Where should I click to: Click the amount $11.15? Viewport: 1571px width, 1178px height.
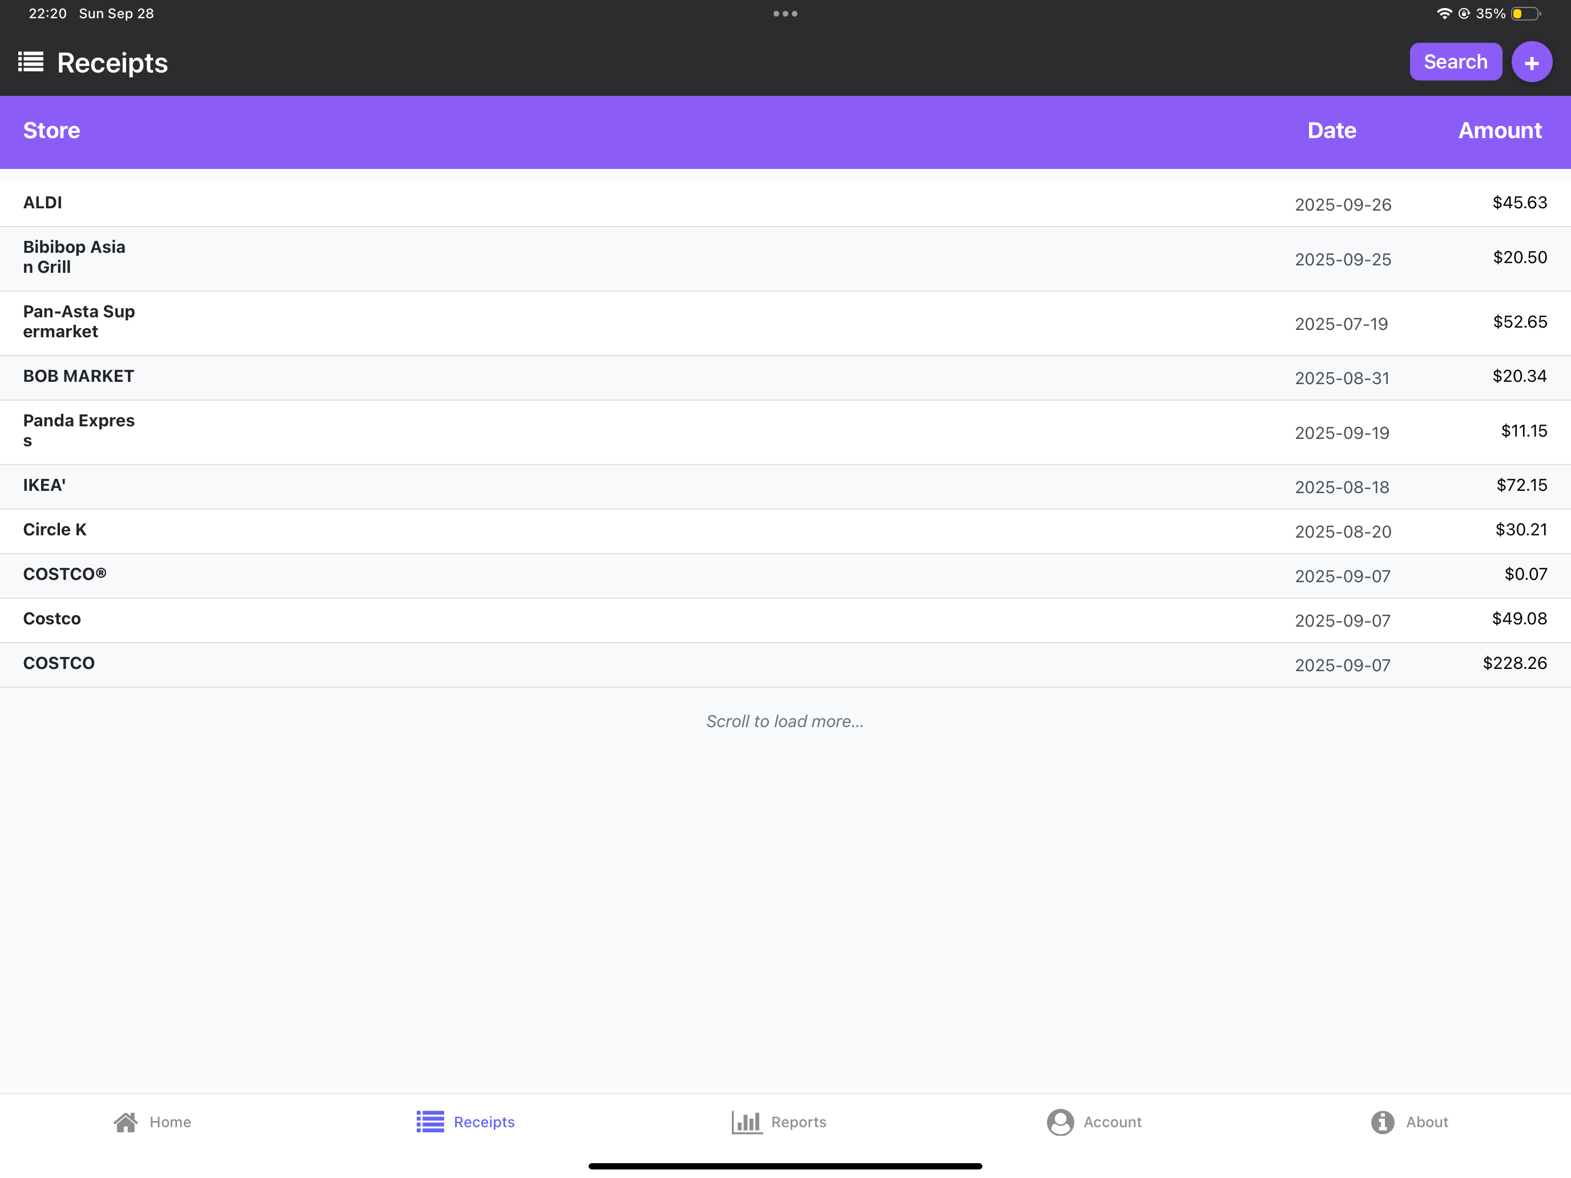point(1524,431)
